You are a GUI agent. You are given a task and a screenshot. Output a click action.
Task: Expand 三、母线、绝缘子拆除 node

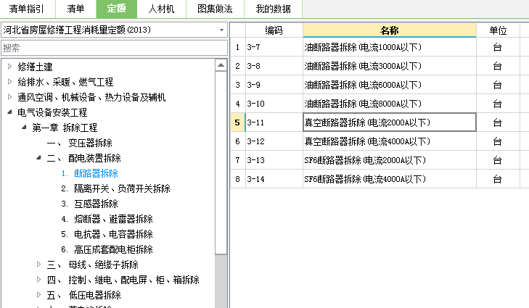38,265
